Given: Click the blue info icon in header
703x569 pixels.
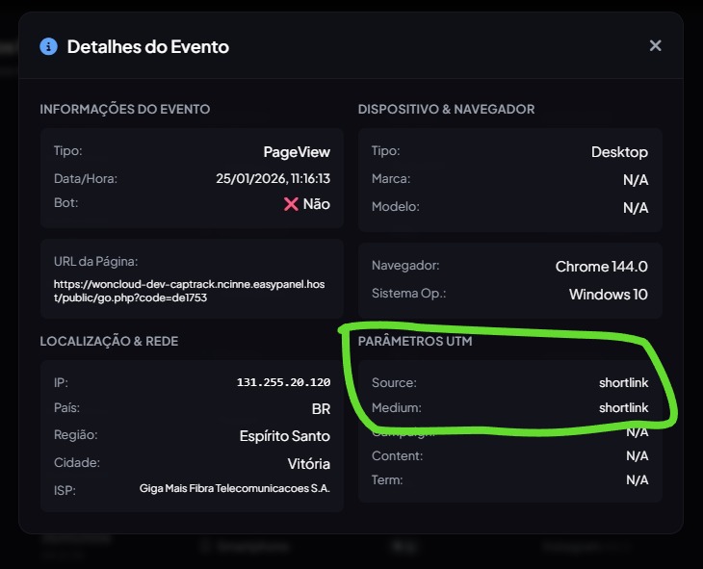Looking at the screenshot, I should pyautogui.click(x=48, y=46).
